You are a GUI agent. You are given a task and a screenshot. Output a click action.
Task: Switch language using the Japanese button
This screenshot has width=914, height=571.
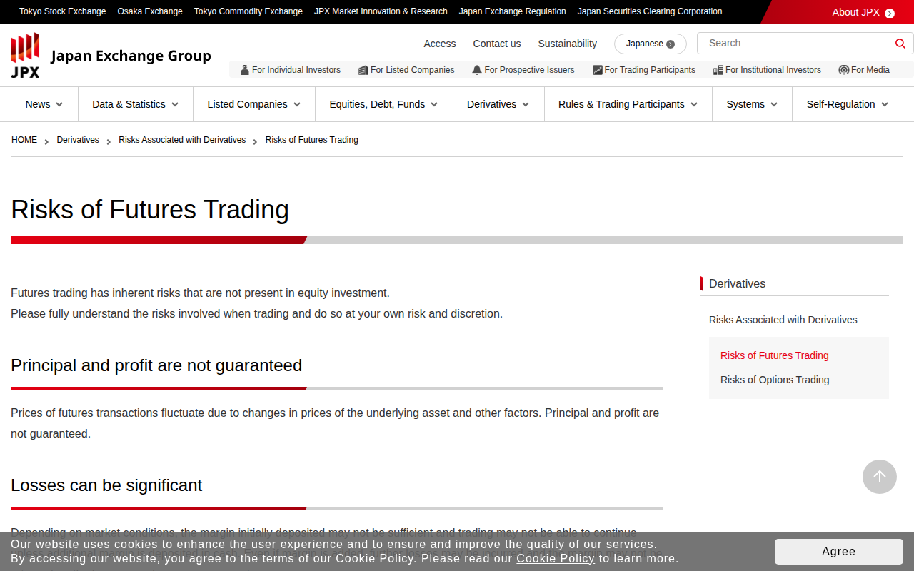[651, 44]
